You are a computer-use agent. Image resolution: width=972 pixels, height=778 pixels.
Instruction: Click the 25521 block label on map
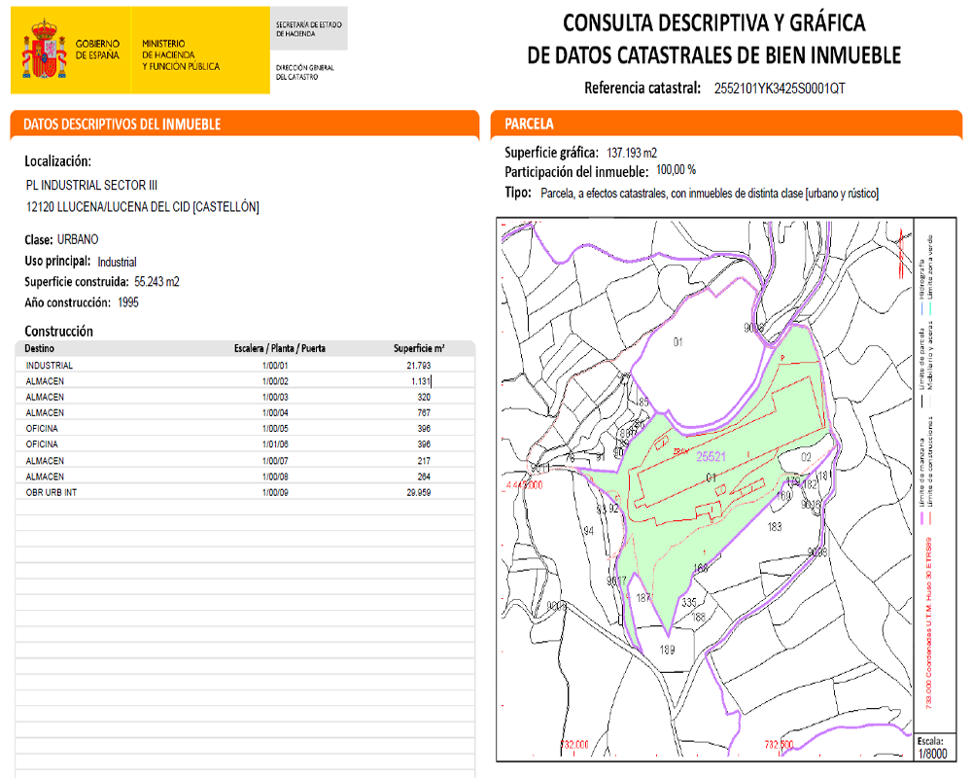(x=711, y=457)
